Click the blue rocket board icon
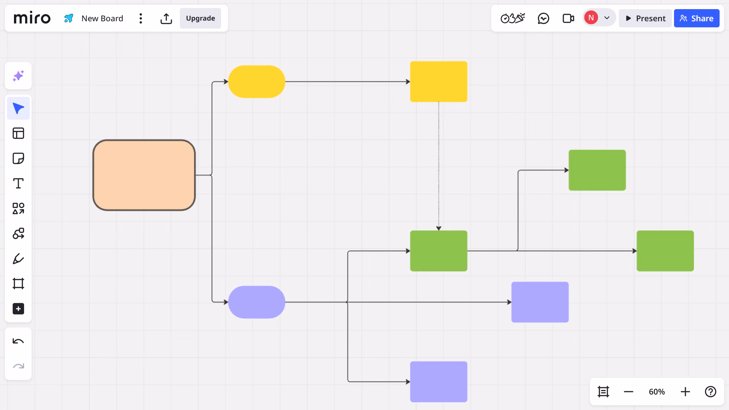This screenshot has width=729, height=410. [69, 18]
